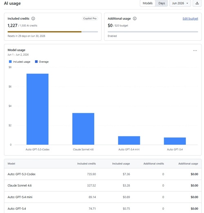Select the Auto: GPT-5.4 mini table row name
Viewport: 204px width, 213px height.
click(x=20, y=197)
